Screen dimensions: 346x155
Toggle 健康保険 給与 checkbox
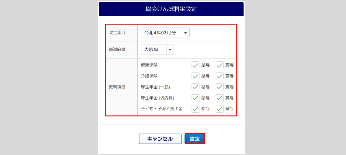(196, 65)
